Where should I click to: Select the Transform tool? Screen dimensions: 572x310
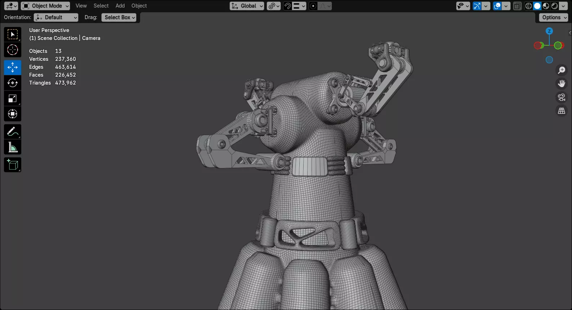(13, 114)
